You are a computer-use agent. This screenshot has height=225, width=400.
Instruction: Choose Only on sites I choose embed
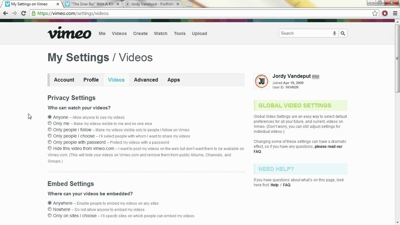pyautogui.click(x=50, y=216)
